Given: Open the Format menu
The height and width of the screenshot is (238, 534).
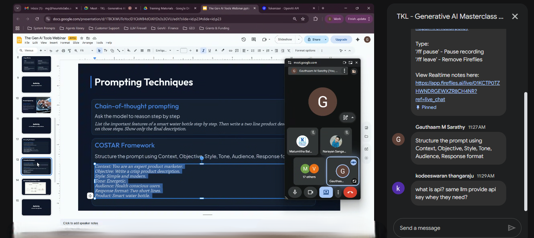Looking at the screenshot, I should pos(65,43).
